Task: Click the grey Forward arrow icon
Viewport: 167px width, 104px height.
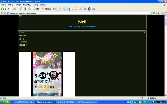Action: click(x=15, y=9)
